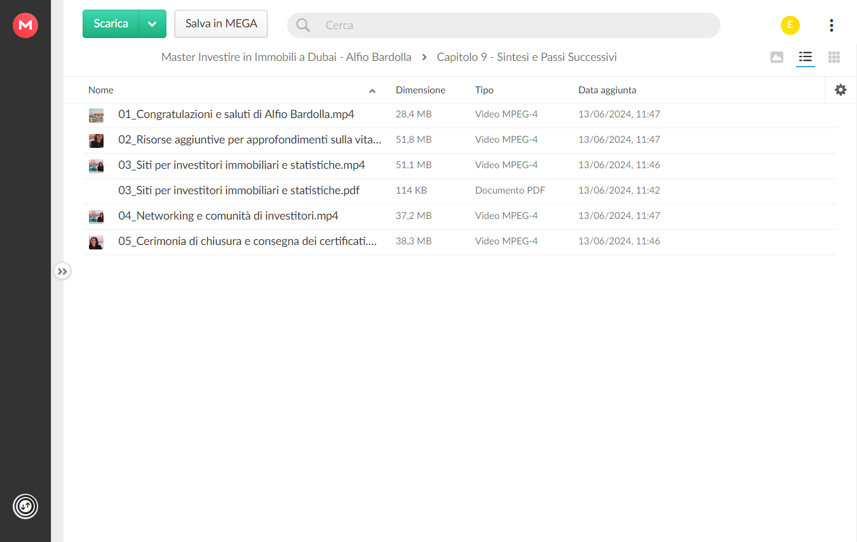Expand the sidebar with double-arrow button
This screenshot has height=542, width=857.
tap(62, 272)
